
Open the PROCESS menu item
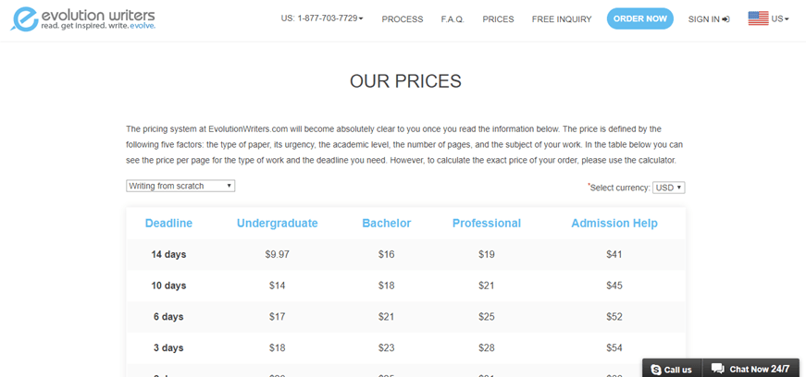(403, 19)
